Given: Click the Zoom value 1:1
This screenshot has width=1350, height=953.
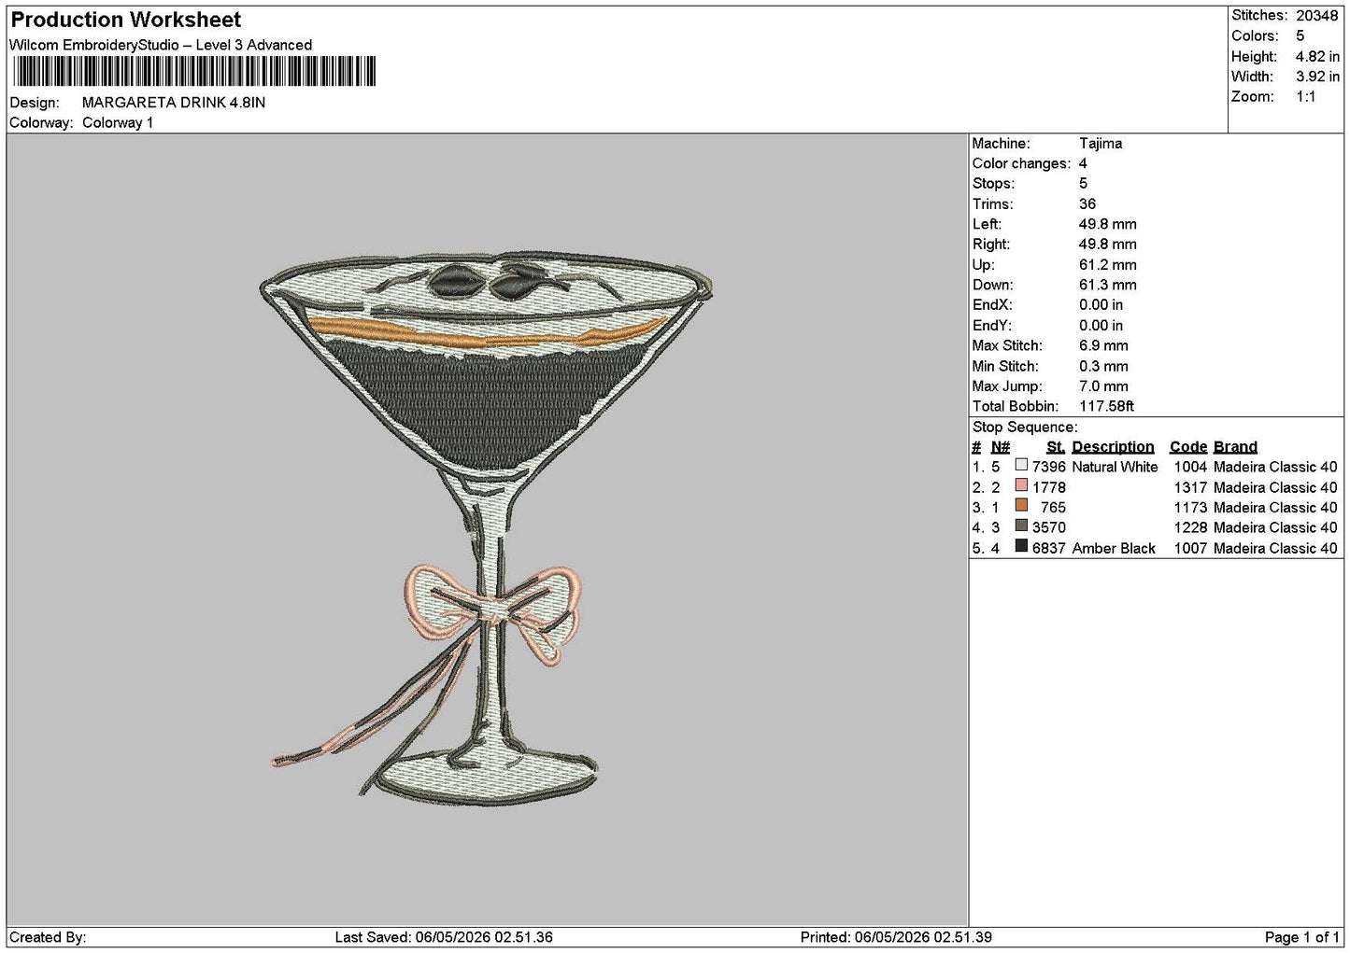Looking at the screenshot, I should [1306, 97].
